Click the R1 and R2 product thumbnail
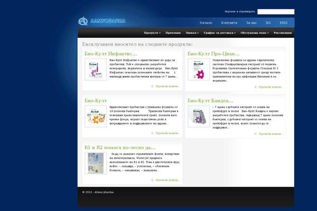 pos(96,163)
